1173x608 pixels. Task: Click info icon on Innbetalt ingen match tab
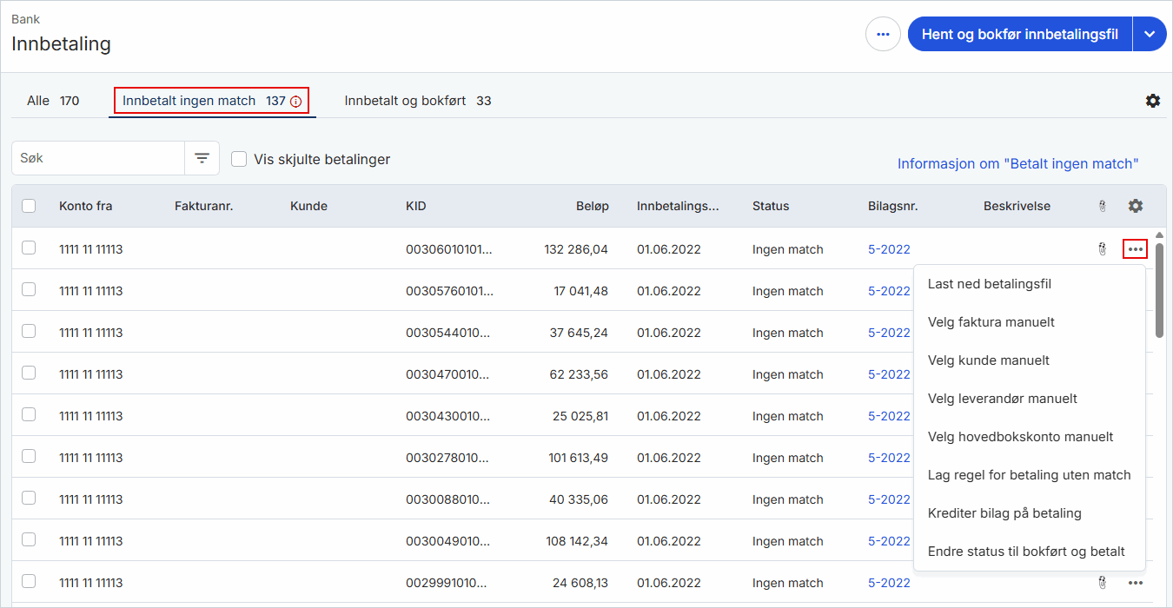click(x=296, y=102)
